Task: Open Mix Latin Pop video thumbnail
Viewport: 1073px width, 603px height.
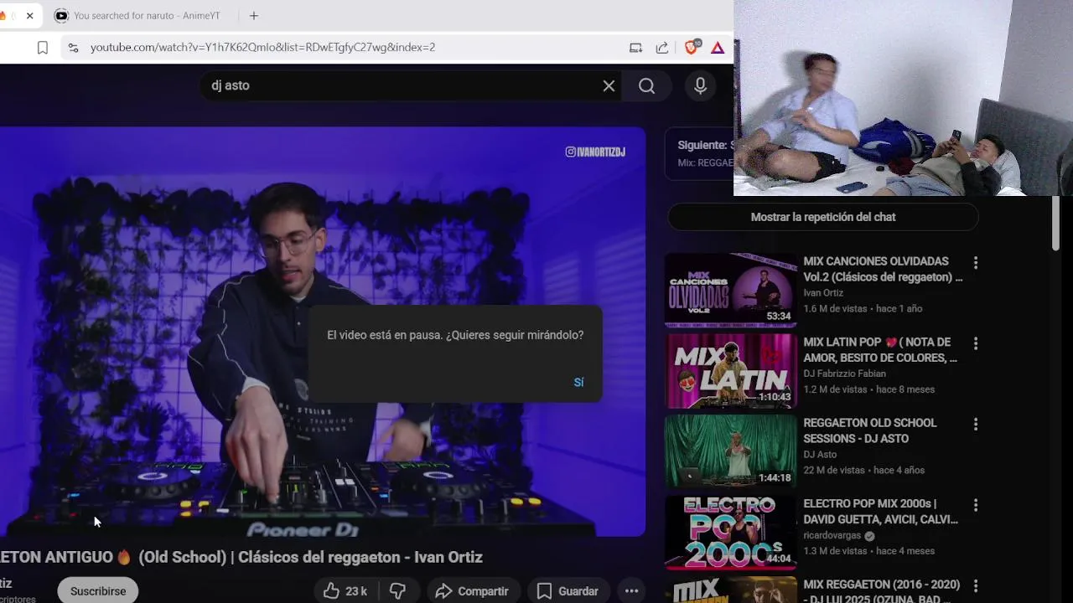Action: (x=731, y=371)
